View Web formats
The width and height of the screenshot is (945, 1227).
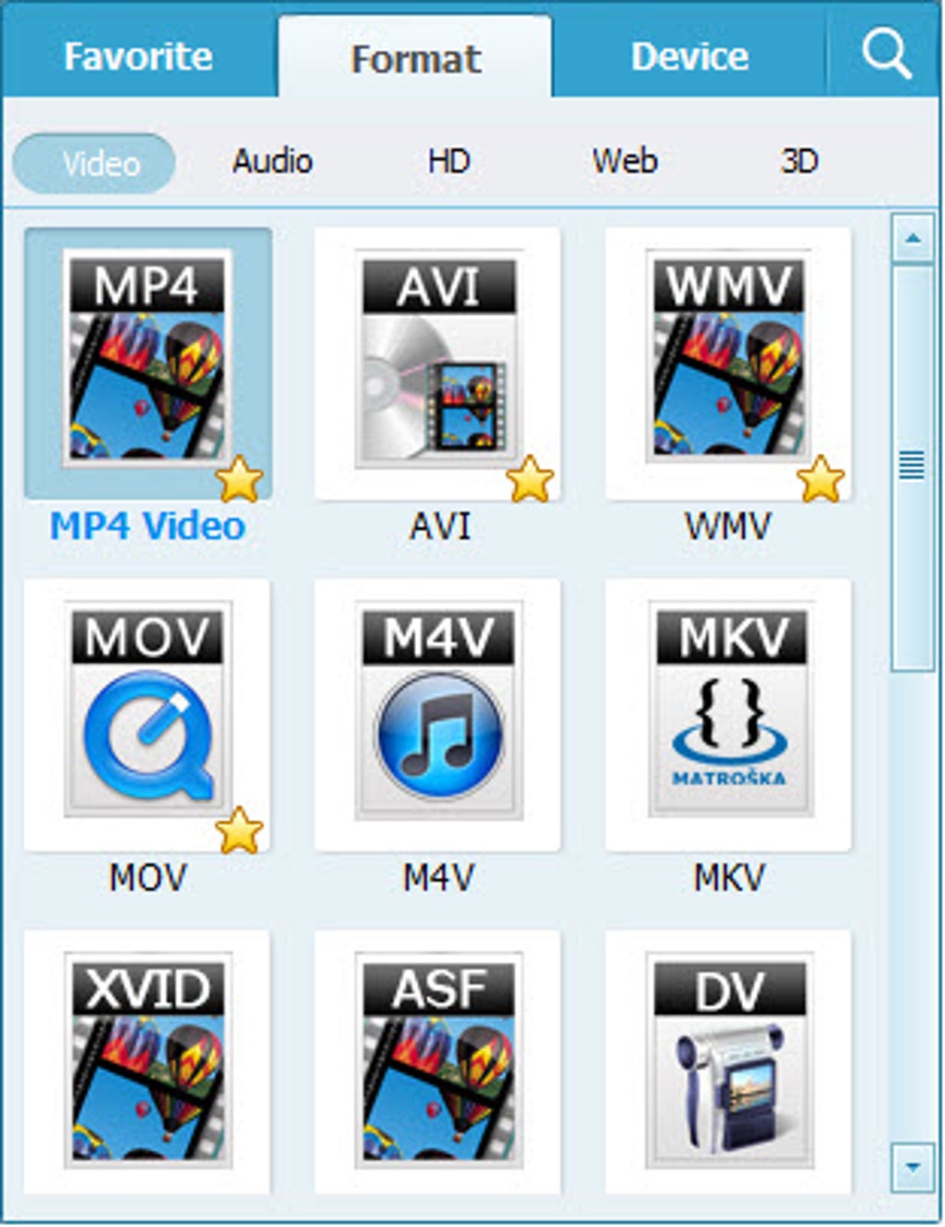[x=625, y=160]
